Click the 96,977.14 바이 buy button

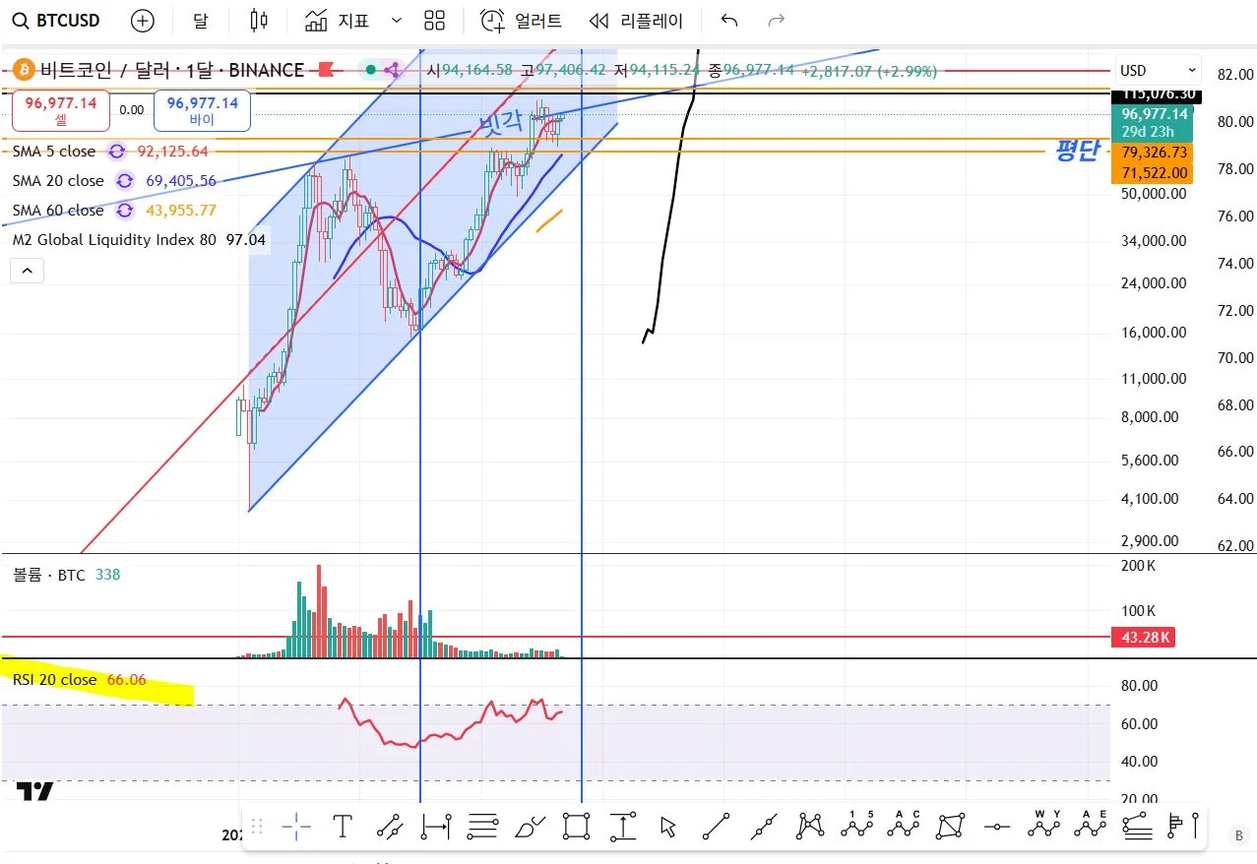pyautogui.click(x=202, y=110)
